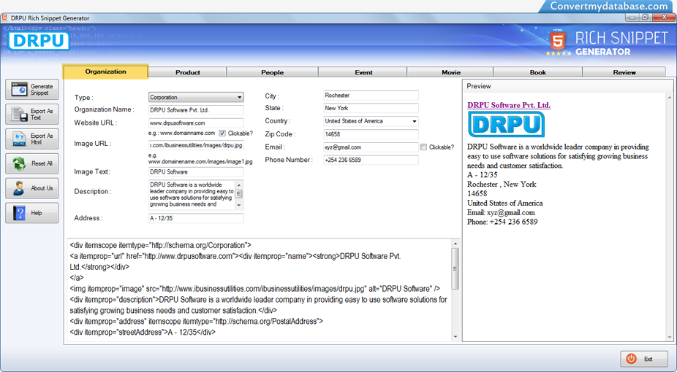Click 'Email: xyz@gmail.com' in Preview
The image size is (677, 372).
[x=501, y=212]
